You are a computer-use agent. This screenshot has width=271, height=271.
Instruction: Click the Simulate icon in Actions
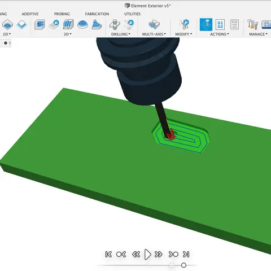[206, 24]
